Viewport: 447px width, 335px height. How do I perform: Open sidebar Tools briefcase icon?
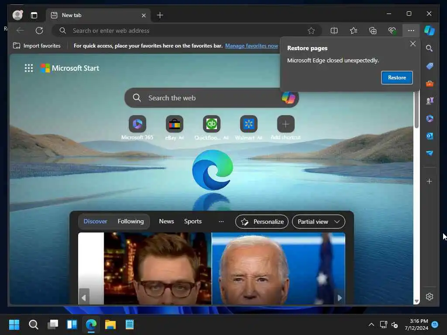tap(430, 84)
